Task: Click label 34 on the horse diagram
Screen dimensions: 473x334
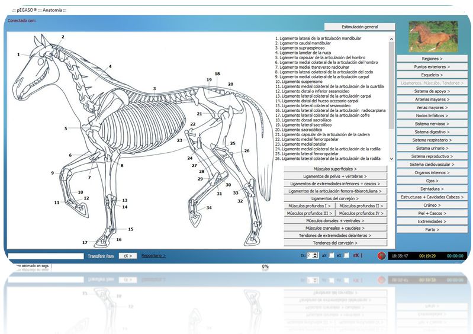Action: coord(209,208)
